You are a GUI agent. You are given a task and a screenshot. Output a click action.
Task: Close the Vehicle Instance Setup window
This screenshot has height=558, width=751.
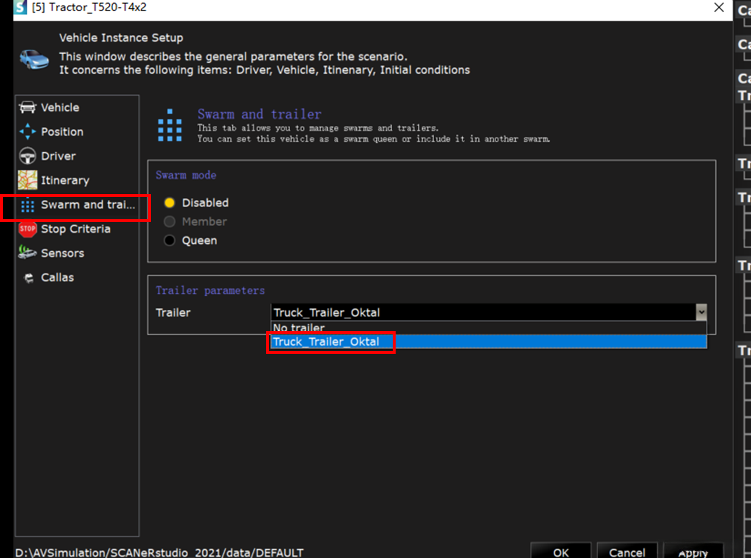click(719, 8)
